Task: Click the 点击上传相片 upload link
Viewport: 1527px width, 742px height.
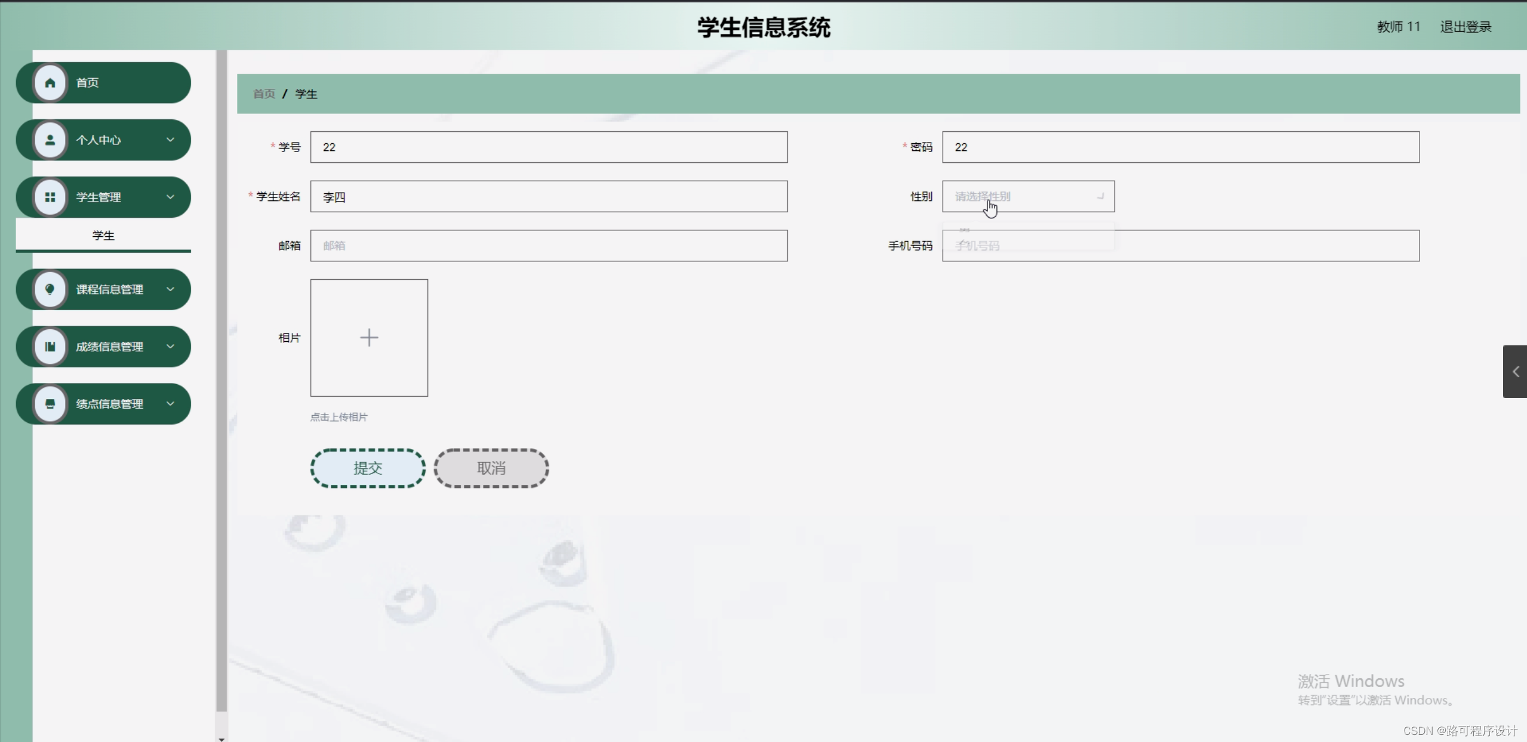Action: click(x=338, y=417)
